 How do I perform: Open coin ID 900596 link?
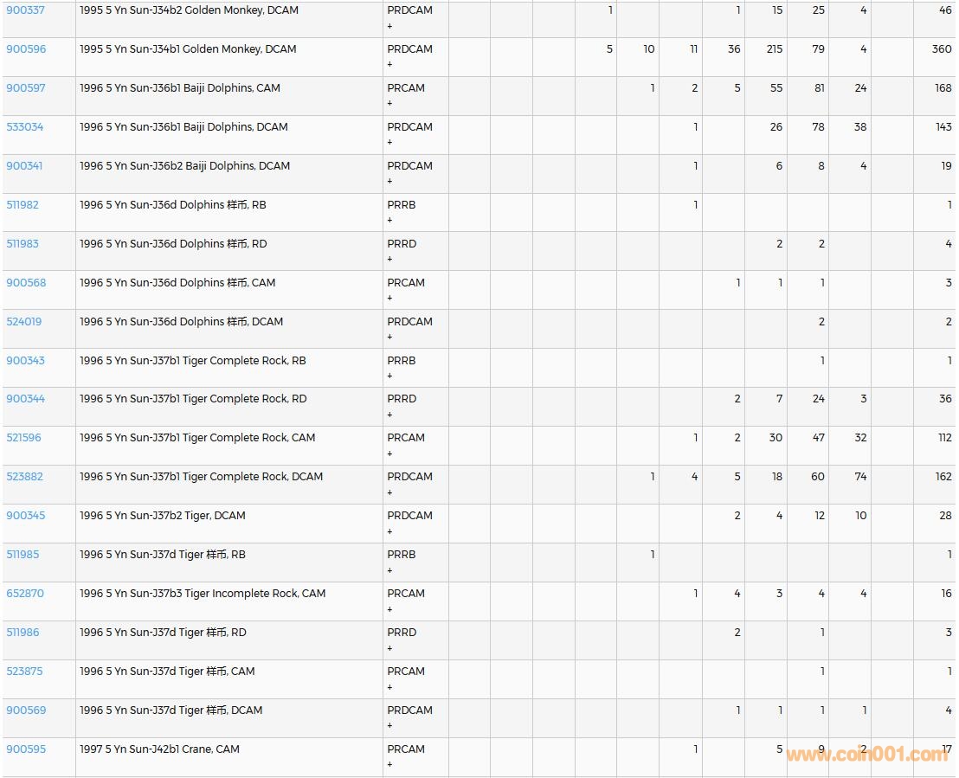pyautogui.click(x=26, y=49)
